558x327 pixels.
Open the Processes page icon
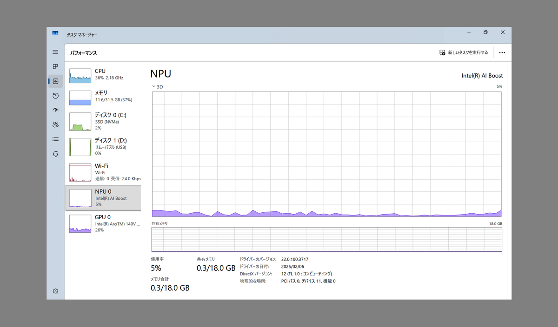pos(55,66)
